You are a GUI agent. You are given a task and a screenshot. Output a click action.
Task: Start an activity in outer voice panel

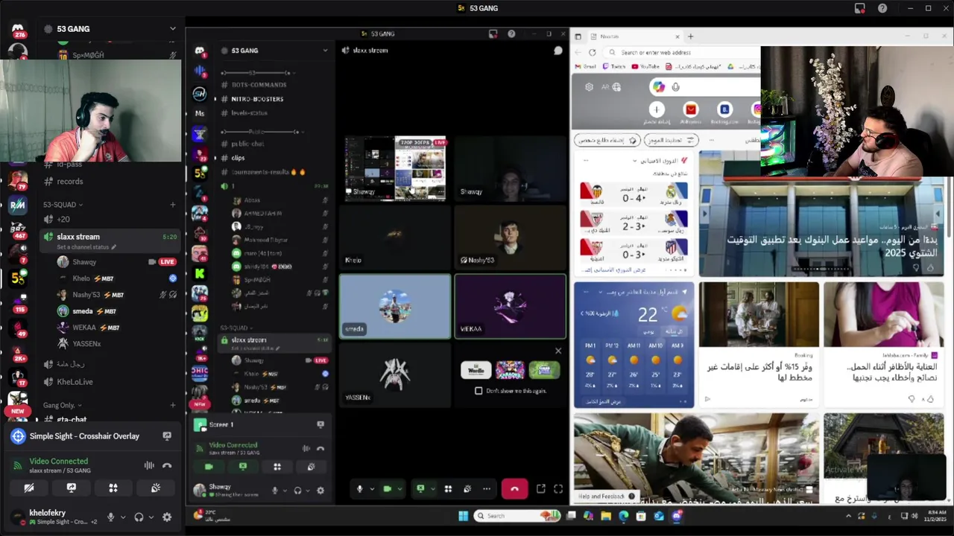pos(113,488)
